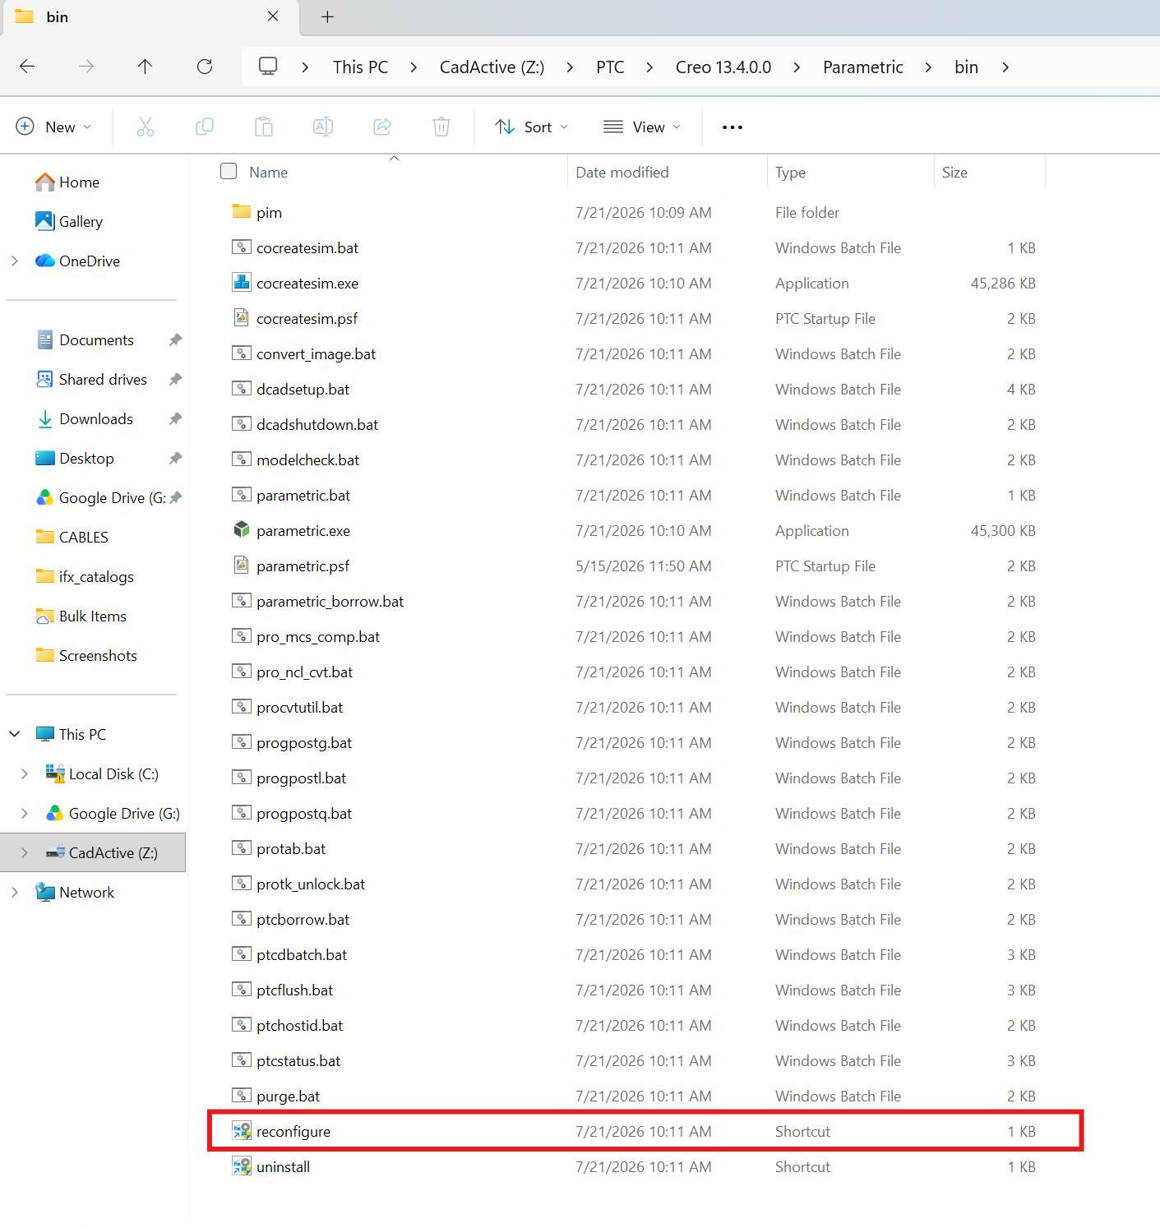Sort by the Type column header

790,172
